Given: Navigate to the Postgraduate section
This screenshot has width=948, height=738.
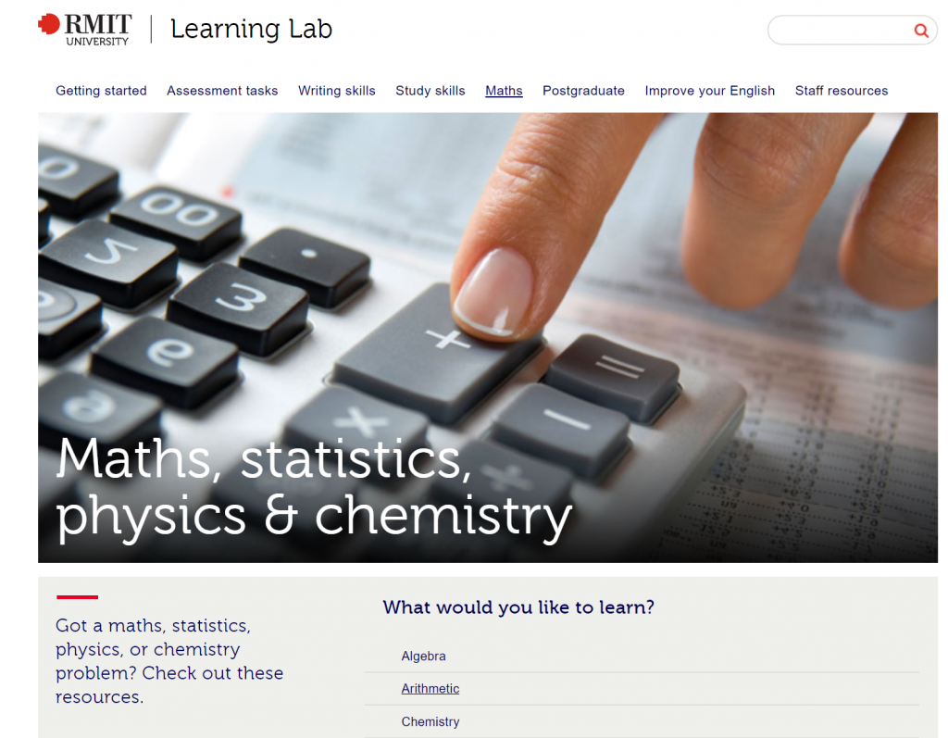Looking at the screenshot, I should click(583, 91).
